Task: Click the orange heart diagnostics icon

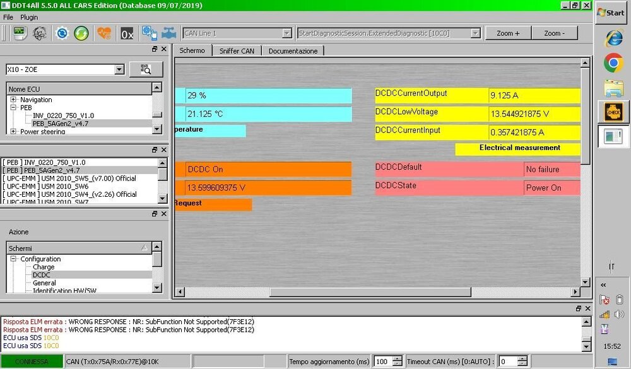Action: click(x=104, y=33)
